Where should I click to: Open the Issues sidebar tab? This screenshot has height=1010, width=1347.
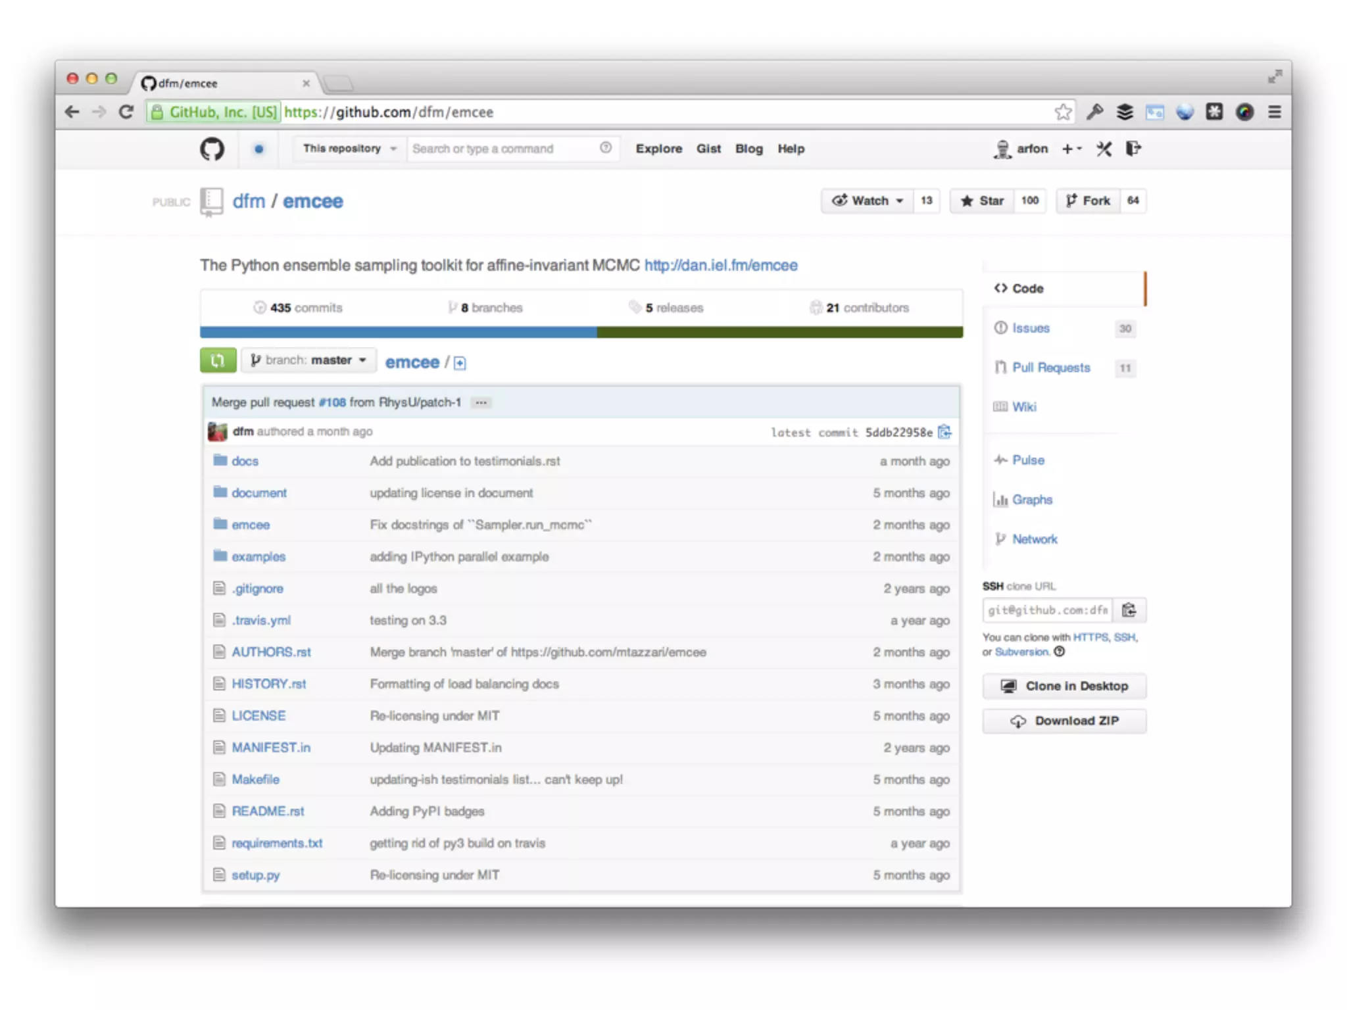point(1030,328)
